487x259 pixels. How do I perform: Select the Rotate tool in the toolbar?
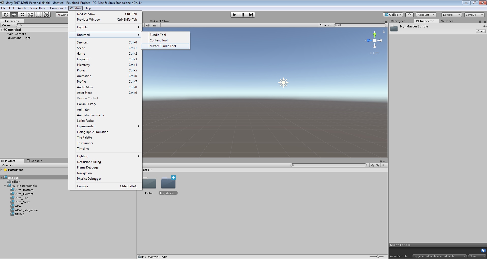point(22,15)
